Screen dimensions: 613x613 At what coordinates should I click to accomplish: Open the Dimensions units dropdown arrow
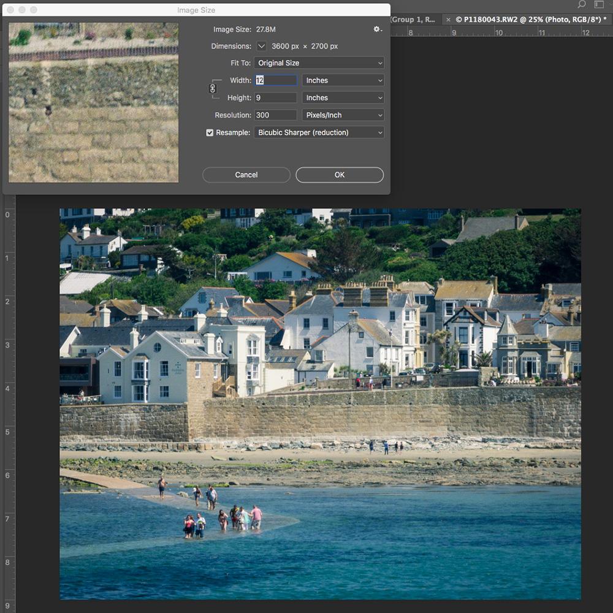tap(261, 46)
